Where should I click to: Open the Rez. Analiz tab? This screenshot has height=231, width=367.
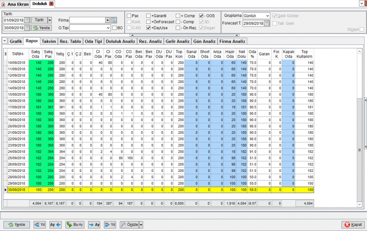point(150,41)
